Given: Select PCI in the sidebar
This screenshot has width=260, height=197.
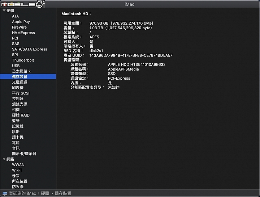Looking at the screenshot, I should coord(15,38).
